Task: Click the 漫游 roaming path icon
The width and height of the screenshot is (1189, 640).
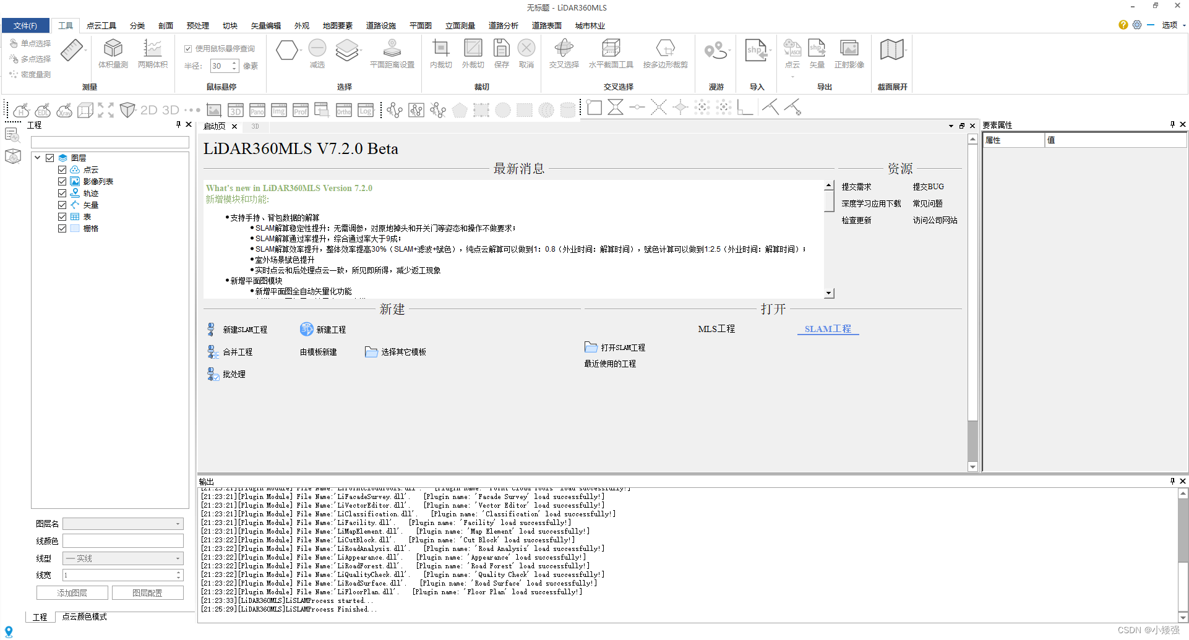Action: point(716,51)
